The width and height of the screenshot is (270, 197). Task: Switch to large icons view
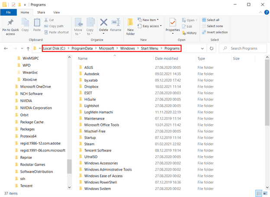click(265, 193)
